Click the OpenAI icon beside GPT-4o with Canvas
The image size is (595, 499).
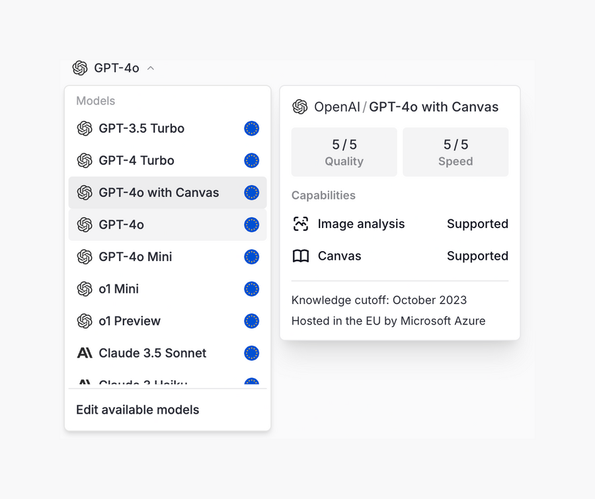85,192
